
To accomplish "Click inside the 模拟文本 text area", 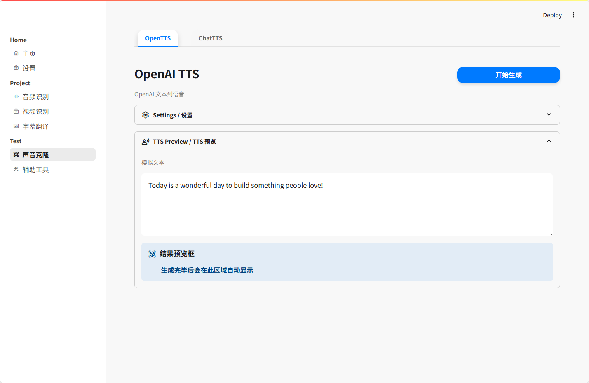I will (347, 205).
